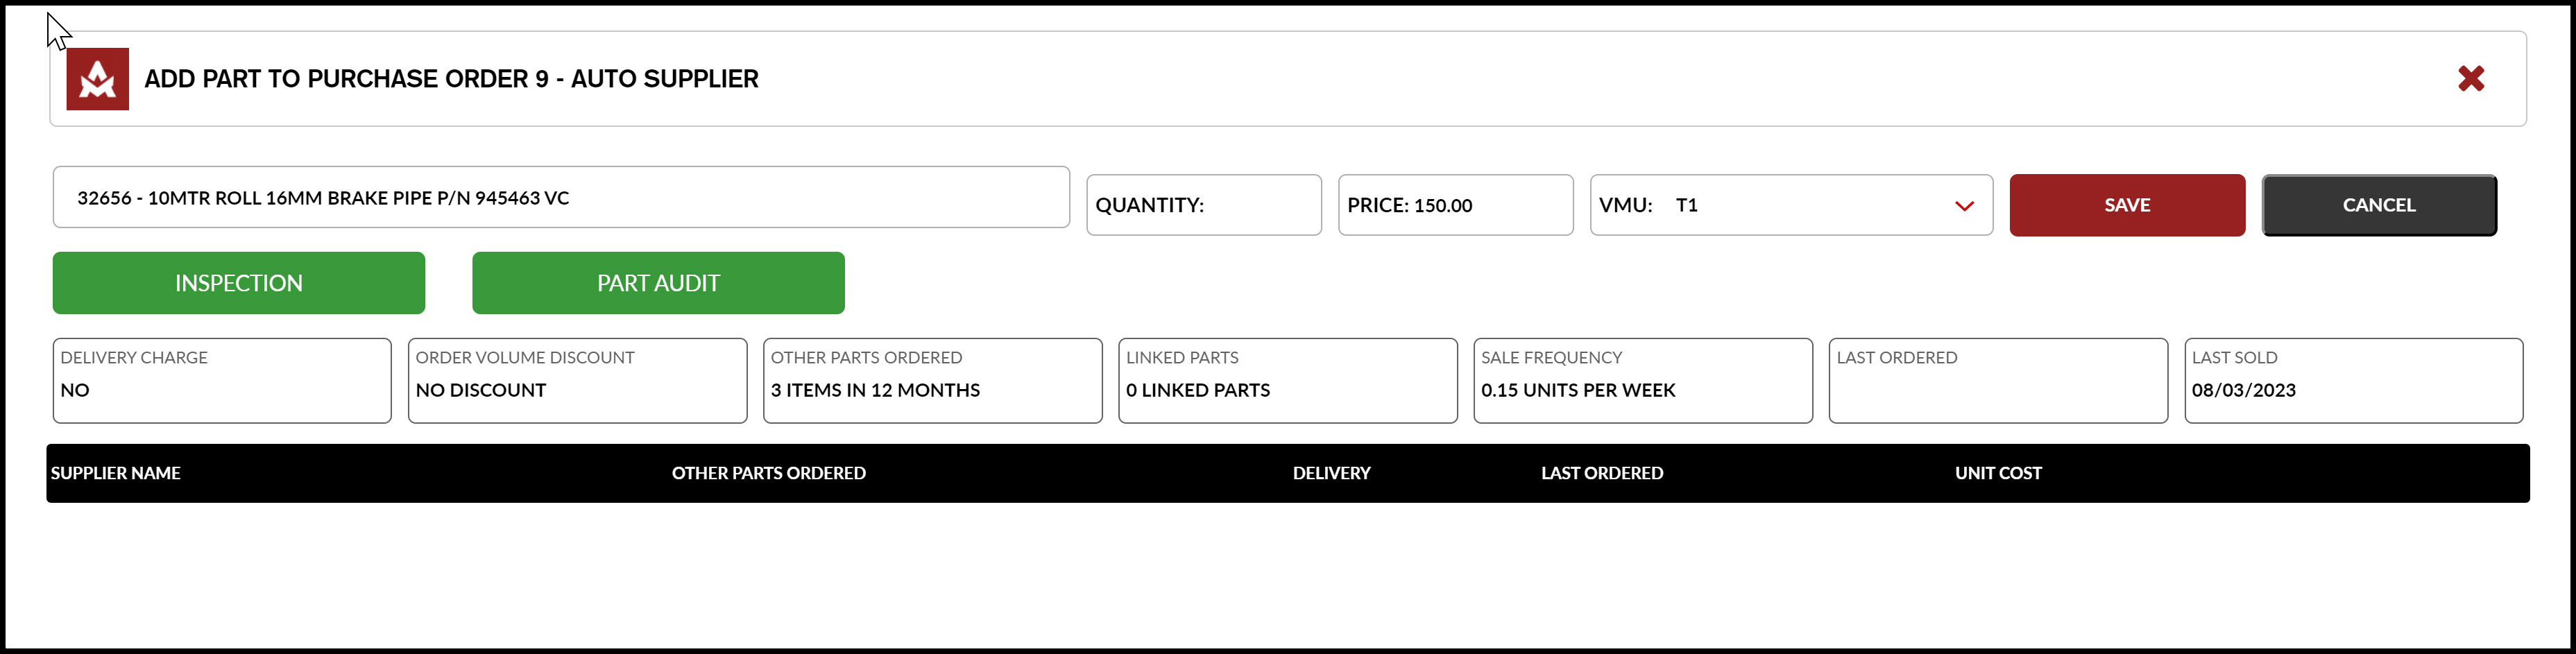Image resolution: width=2576 pixels, height=654 pixels.
Task: Sort by SUPPLIER NAME column header
Action: 116,473
